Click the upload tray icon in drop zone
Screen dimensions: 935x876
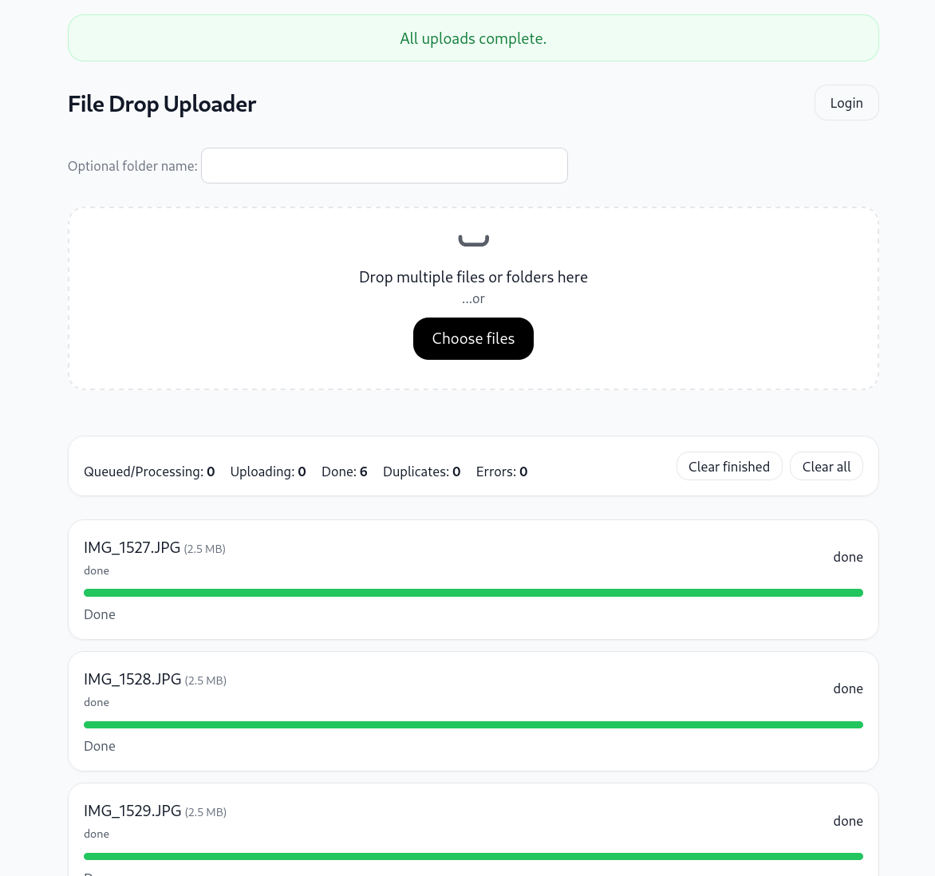click(473, 240)
